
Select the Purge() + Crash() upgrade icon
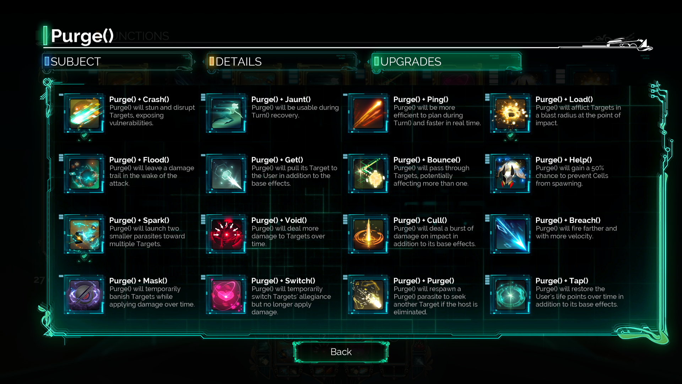[84, 113]
